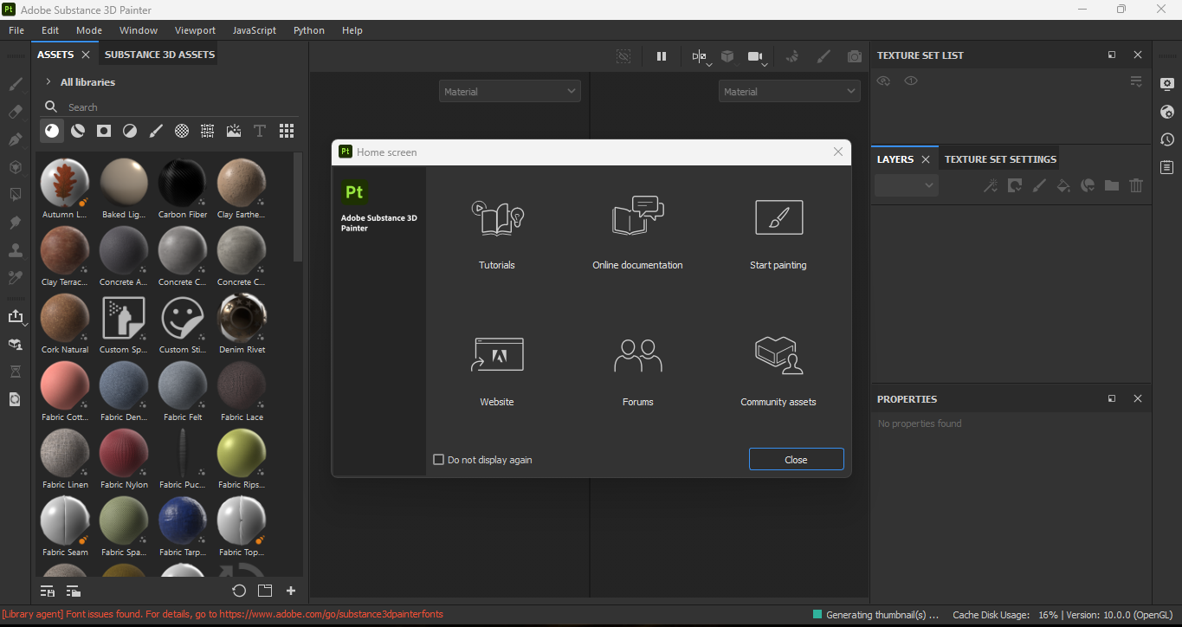The image size is (1182, 627).
Task: Filter assets by the Text/Fonts icon
Action: pos(260,131)
